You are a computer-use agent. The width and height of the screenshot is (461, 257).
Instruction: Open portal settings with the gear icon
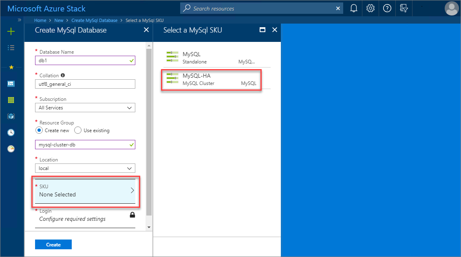pos(370,8)
